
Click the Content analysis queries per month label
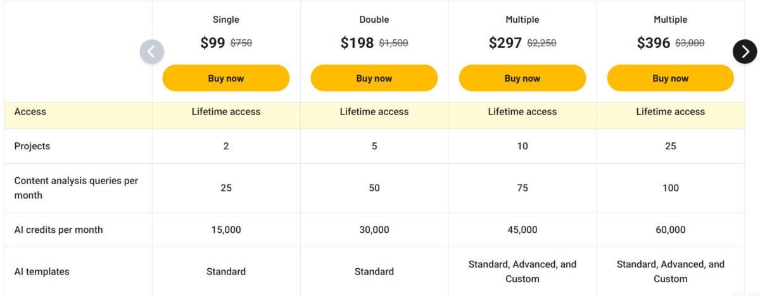[76, 188]
